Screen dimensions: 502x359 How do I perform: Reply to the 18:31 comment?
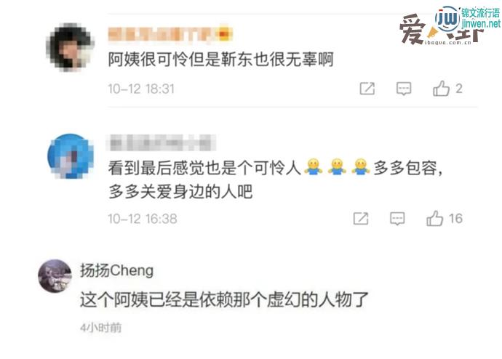pyautogui.click(x=404, y=89)
